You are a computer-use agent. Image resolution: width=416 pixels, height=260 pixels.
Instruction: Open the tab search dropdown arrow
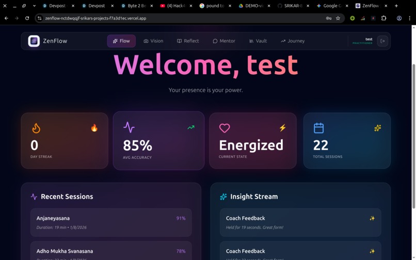pyautogui.click(x=34, y=6)
